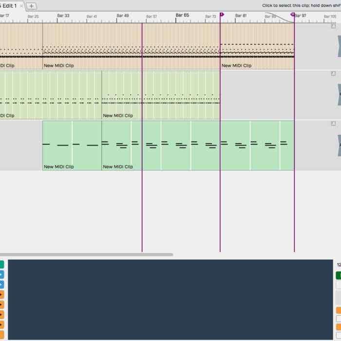The image size is (341, 341).
Task: Toggle automation A icon on the bottom track
Action: [x=334, y=124]
